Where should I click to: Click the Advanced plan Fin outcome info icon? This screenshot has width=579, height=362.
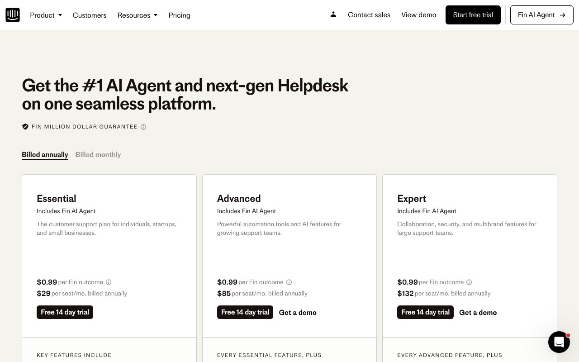coord(289,282)
